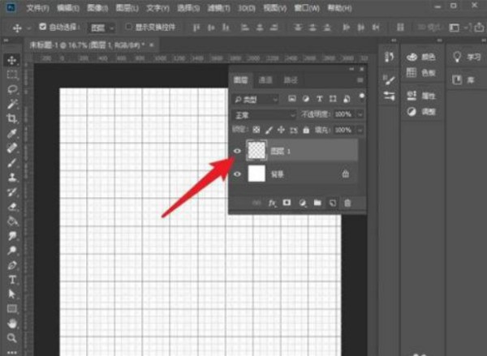Toggle the auto-select checkbox

click(x=42, y=27)
